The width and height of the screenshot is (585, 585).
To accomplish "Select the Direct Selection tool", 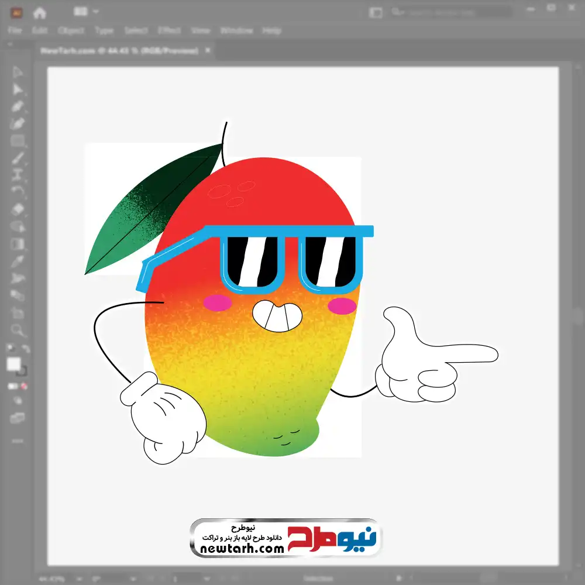I will [18, 89].
